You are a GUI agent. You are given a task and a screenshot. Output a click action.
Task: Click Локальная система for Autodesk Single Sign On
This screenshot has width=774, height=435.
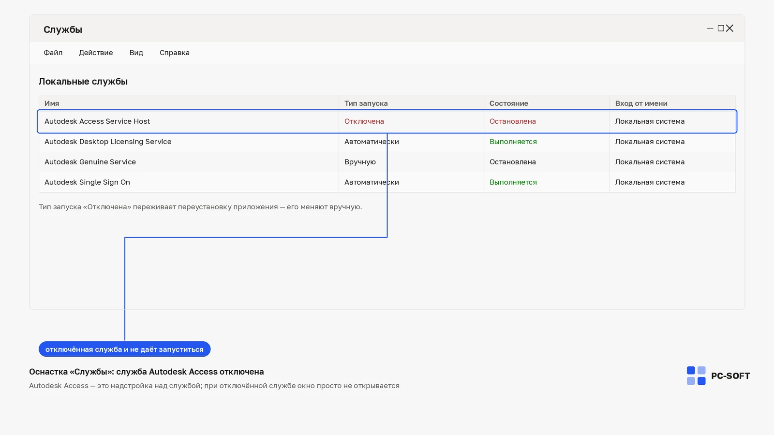(x=650, y=182)
